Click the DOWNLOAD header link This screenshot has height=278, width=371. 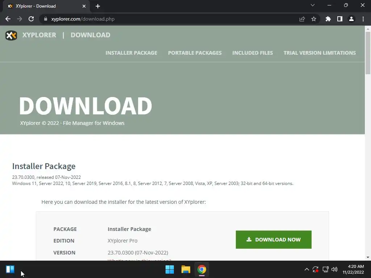(90, 35)
